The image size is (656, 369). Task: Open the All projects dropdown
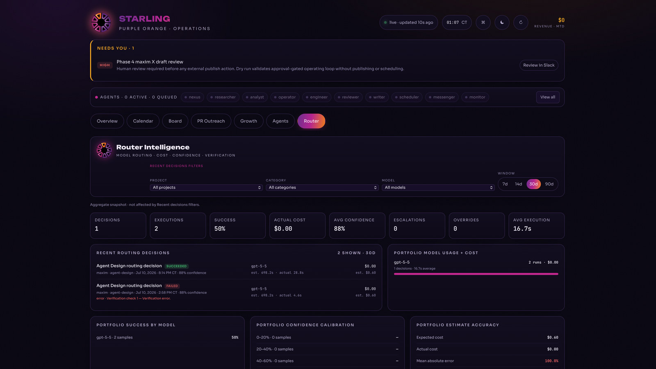pyautogui.click(x=206, y=187)
